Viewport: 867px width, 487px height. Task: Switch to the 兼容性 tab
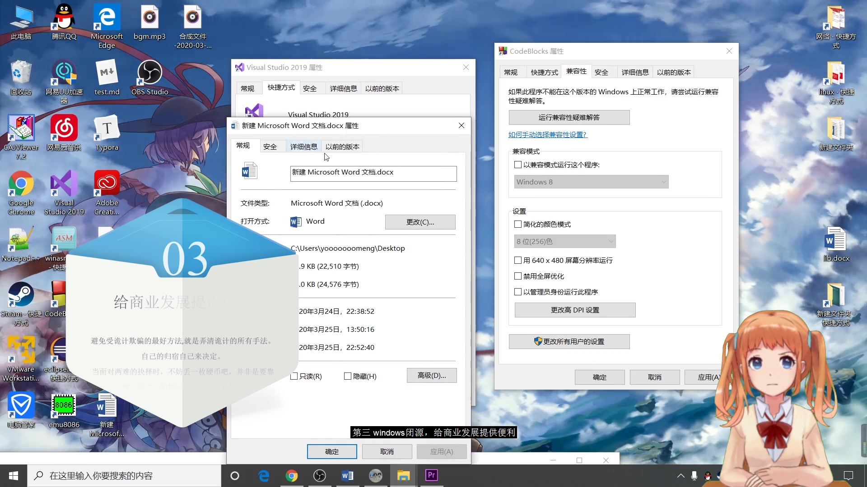click(x=576, y=71)
